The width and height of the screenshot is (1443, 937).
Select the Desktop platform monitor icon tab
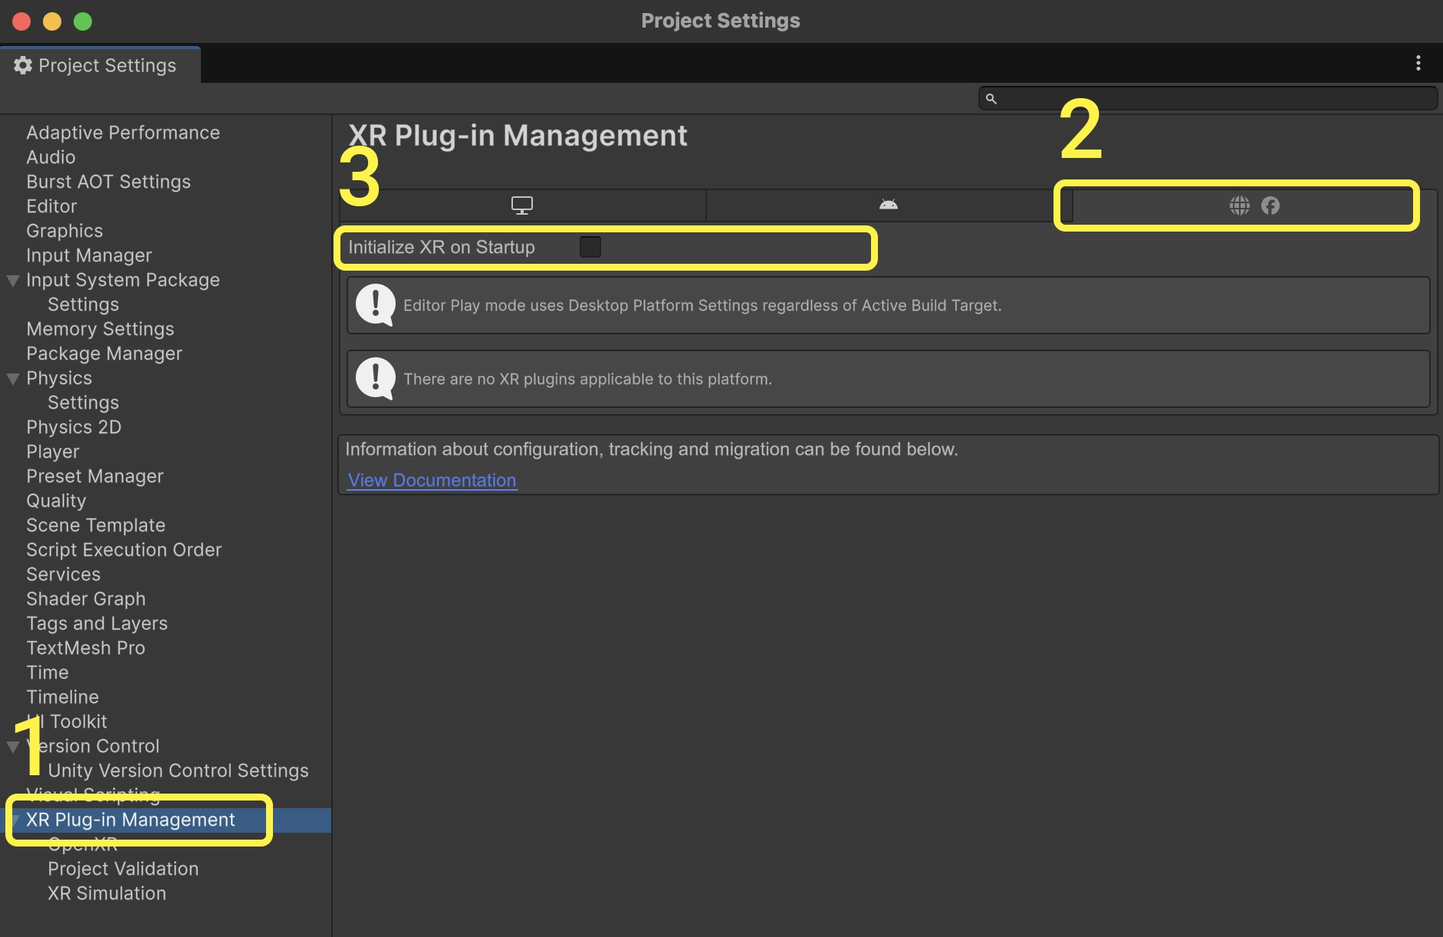(x=521, y=205)
